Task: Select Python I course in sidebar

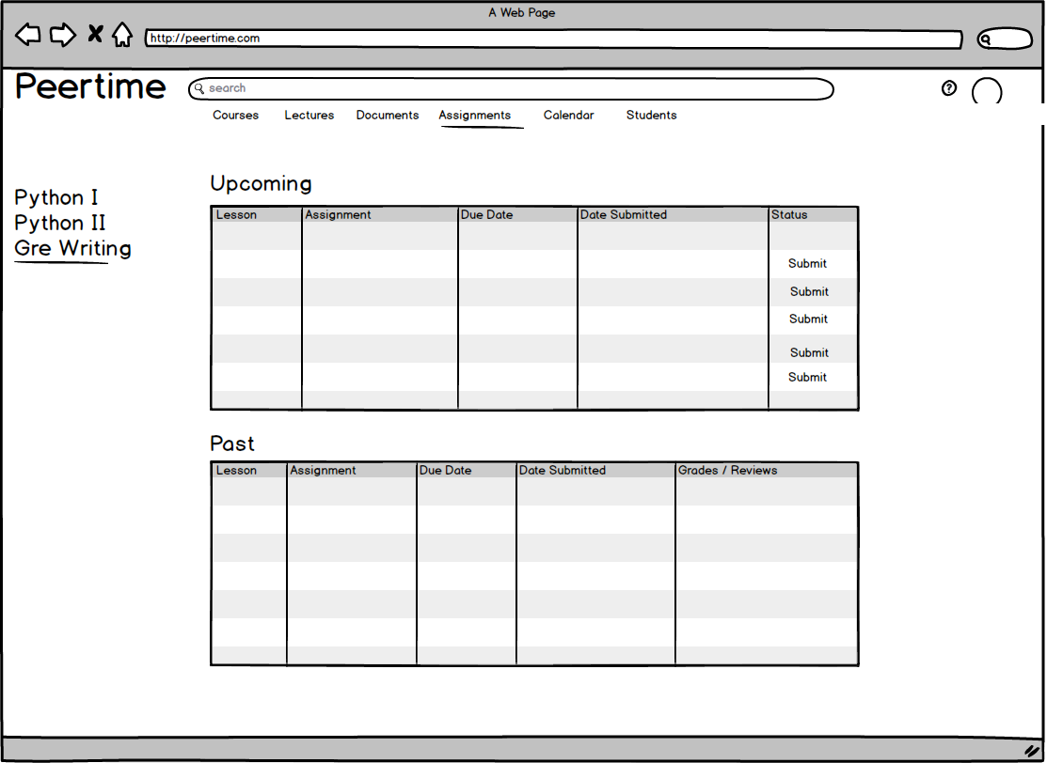Action: tap(56, 198)
